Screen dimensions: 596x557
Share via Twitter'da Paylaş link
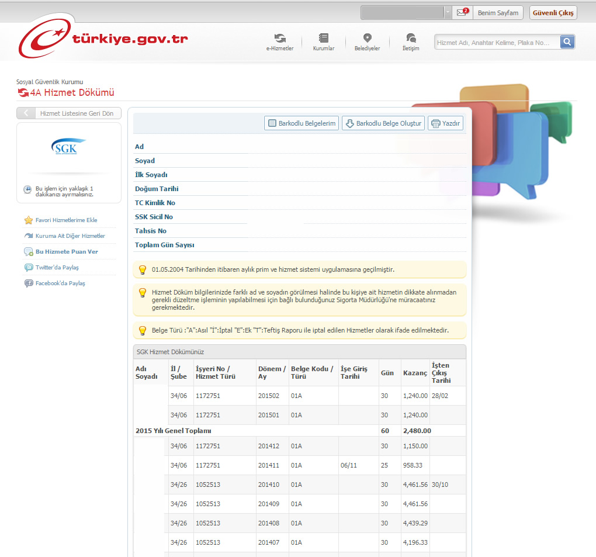click(57, 268)
